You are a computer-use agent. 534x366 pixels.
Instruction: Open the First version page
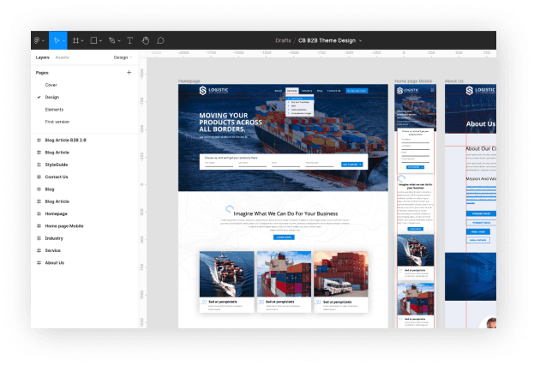(57, 122)
